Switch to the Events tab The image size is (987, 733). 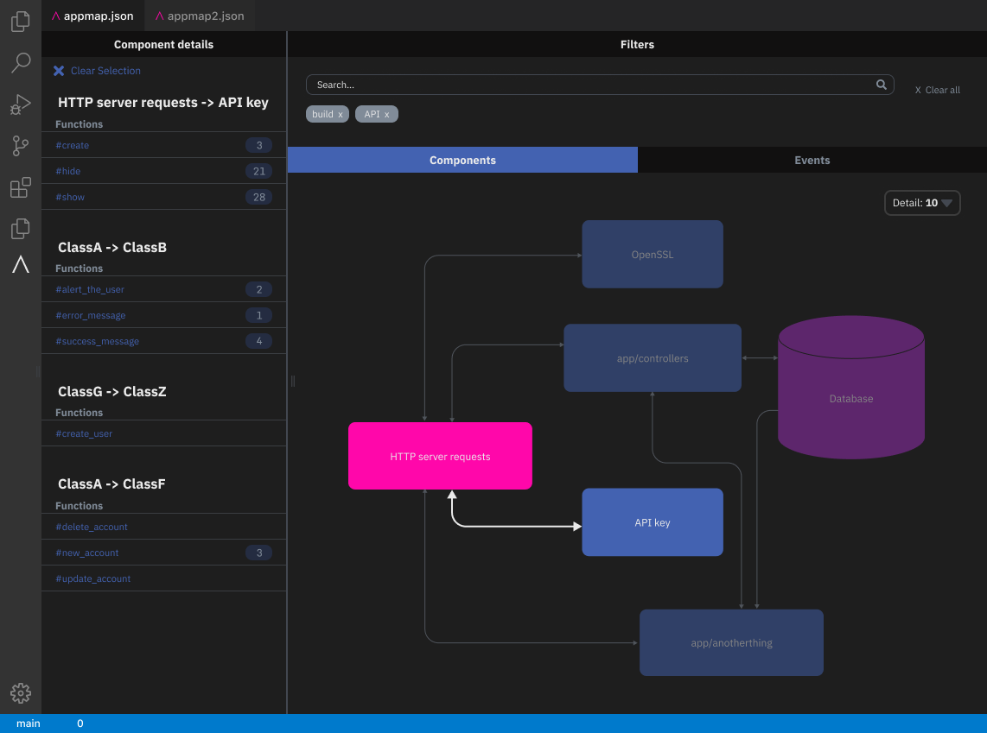coord(812,159)
